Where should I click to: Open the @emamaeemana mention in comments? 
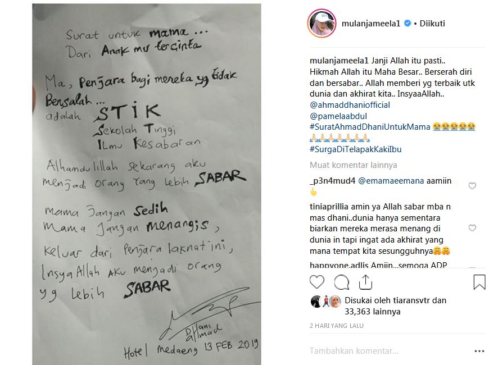coord(391,181)
